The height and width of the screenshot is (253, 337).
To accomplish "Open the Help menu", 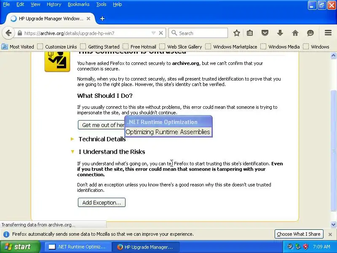I will pos(118,4).
